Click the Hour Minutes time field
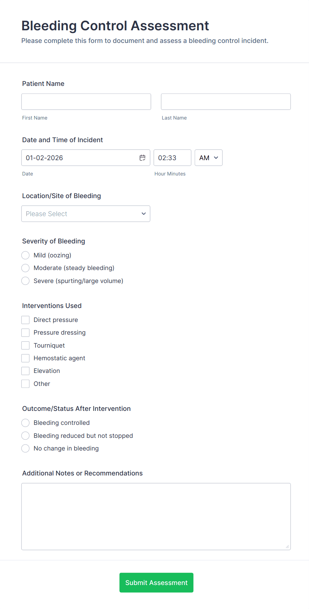Viewport: 309px width, 609px height. pyautogui.click(x=172, y=158)
